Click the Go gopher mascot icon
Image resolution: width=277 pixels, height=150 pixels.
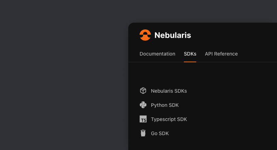[x=143, y=133]
